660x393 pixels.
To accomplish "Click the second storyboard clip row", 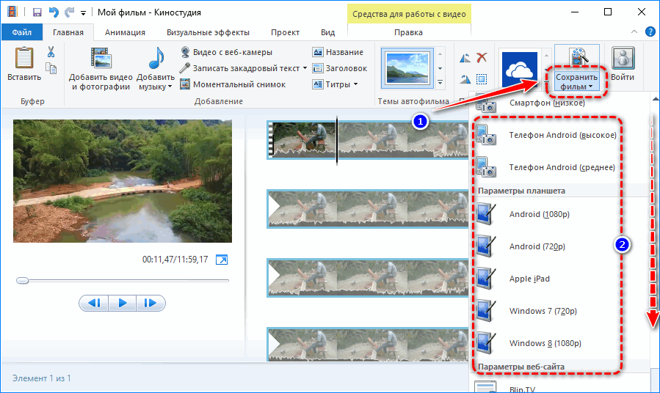I will coord(368,209).
